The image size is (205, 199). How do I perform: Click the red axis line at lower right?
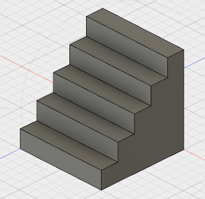195,155
